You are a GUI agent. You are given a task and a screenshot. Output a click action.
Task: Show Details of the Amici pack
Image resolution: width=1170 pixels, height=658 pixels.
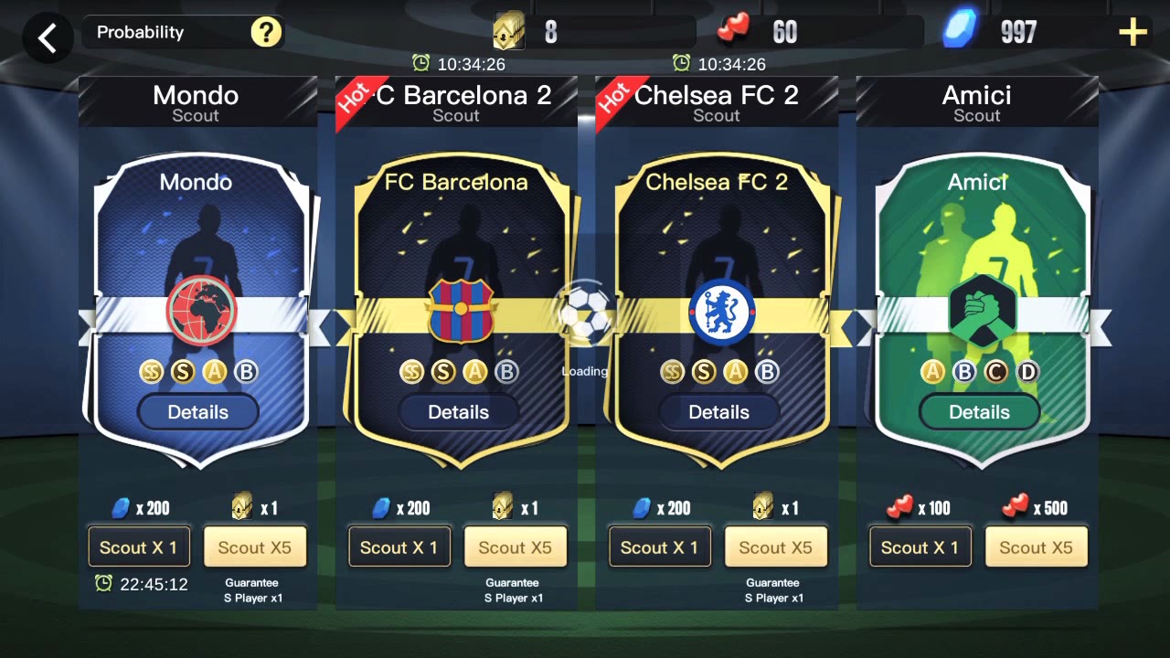(980, 412)
